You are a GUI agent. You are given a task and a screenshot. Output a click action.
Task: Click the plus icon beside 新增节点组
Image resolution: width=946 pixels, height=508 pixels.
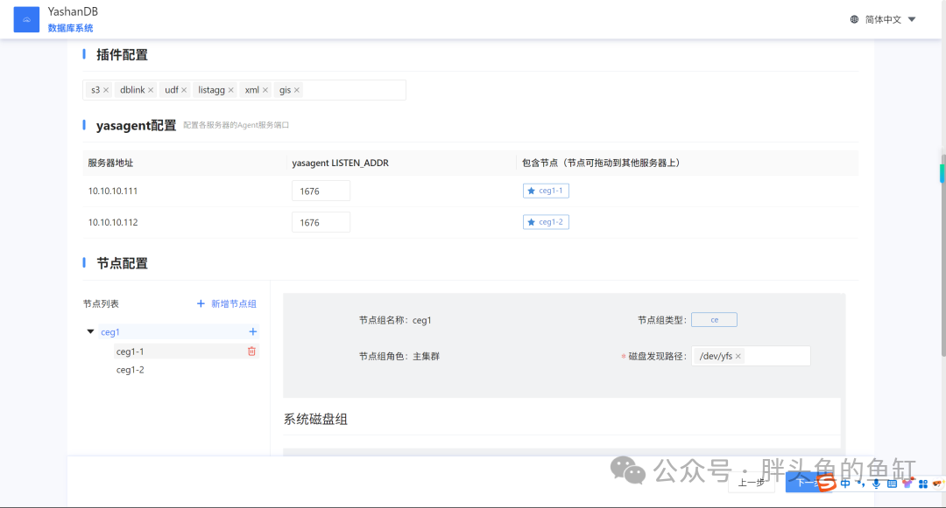pyautogui.click(x=201, y=304)
